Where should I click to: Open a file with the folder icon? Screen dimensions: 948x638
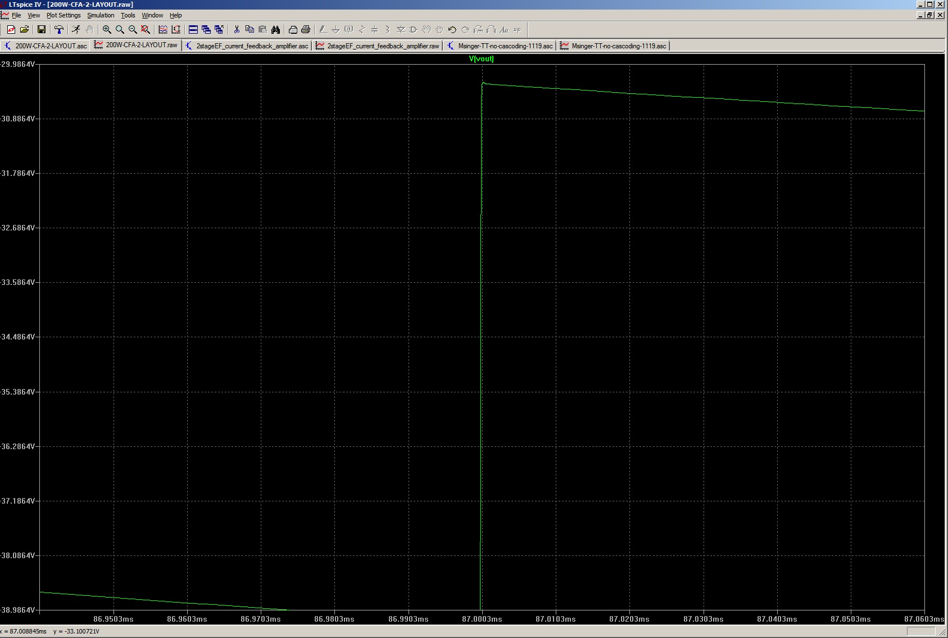pos(24,30)
